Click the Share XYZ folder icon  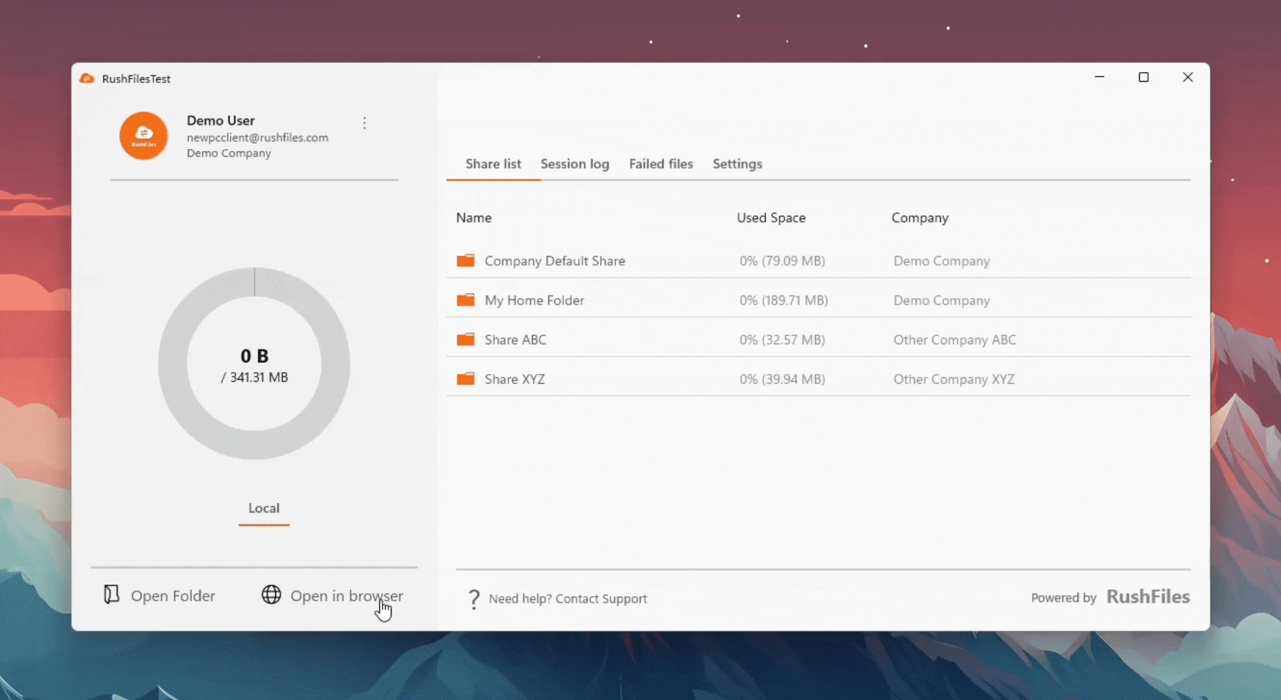[465, 379]
